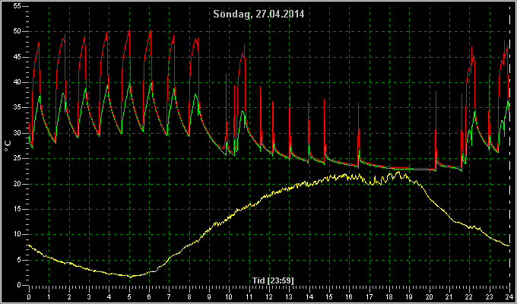The width and height of the screenshot is (517, 304).
Task: Click the 50 value on temperature axis
Action: click(x=17, y=32)
